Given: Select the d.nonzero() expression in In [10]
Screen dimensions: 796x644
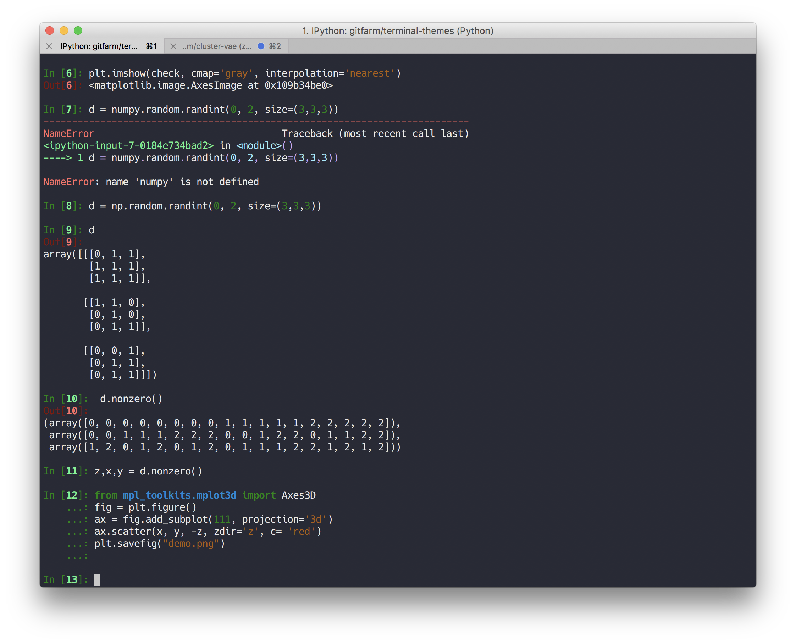Looking at the screenshot, I should click(131, 398).
